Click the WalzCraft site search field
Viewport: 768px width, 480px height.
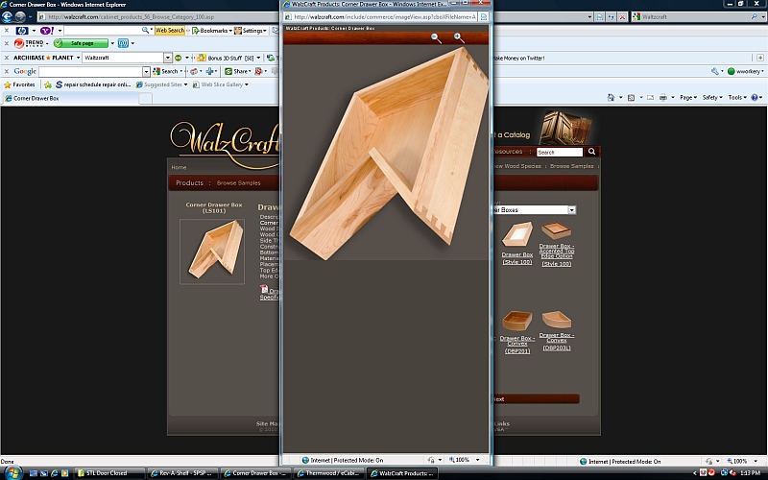coord(560,153)
